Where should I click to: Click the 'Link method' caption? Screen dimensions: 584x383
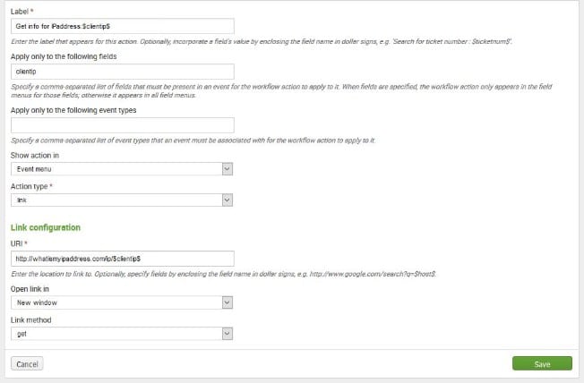[30, 319]
